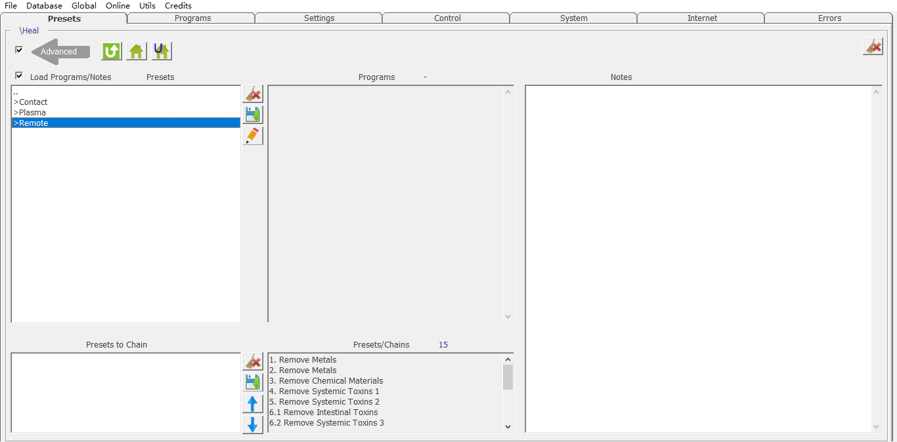
Task: Click the user home icon with blue U
Action: coord(162,51)
